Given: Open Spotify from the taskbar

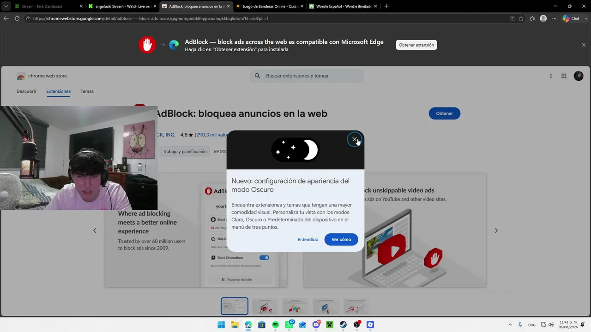Looking at the screenshot, I should [276, 325].
